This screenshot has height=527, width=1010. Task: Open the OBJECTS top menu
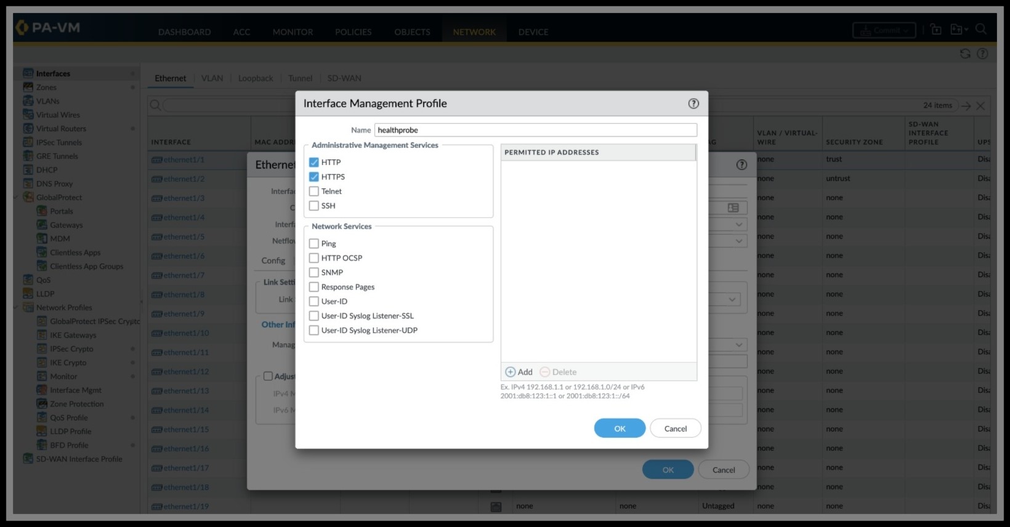412,32
